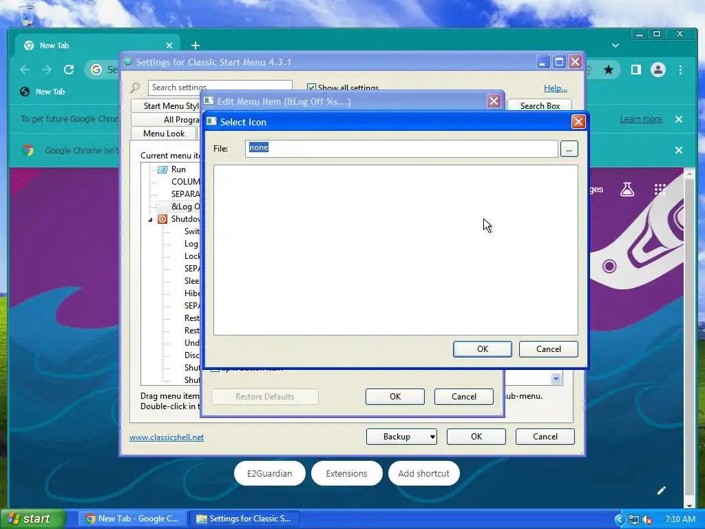Click the muted volume tray icon

tap(647, 519)
